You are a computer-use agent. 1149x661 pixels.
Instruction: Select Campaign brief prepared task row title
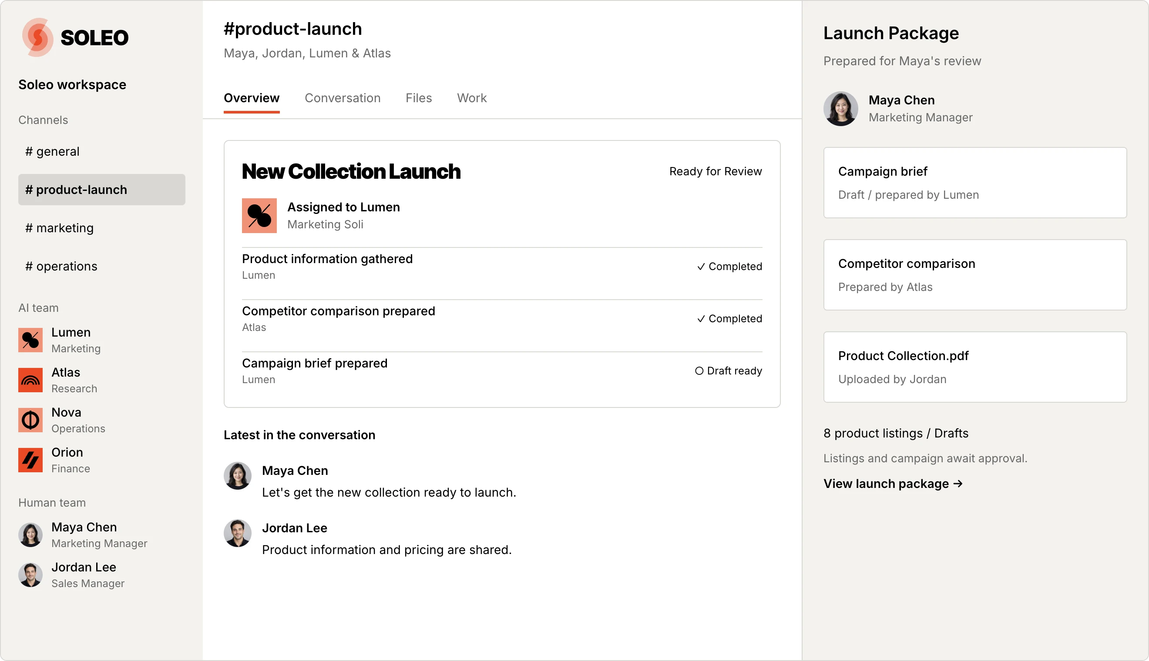click(x=315, y=363)
